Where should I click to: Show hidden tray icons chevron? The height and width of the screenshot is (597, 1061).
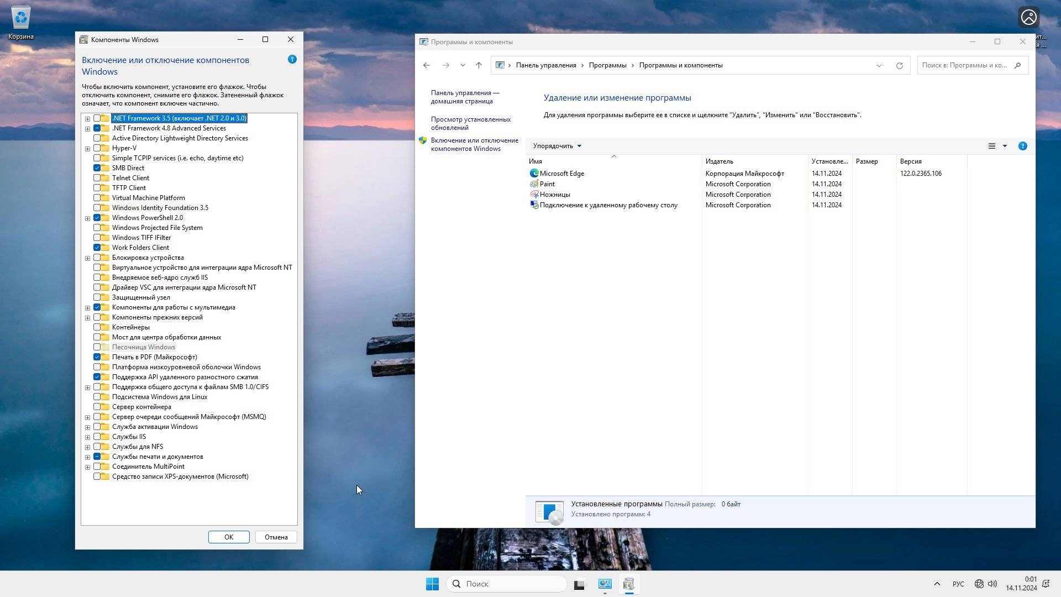937,584
